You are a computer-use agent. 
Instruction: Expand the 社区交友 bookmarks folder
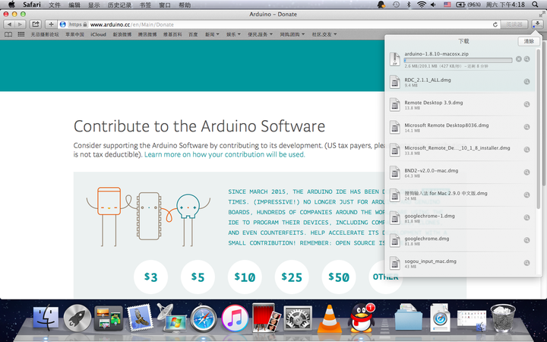point(324,34)
